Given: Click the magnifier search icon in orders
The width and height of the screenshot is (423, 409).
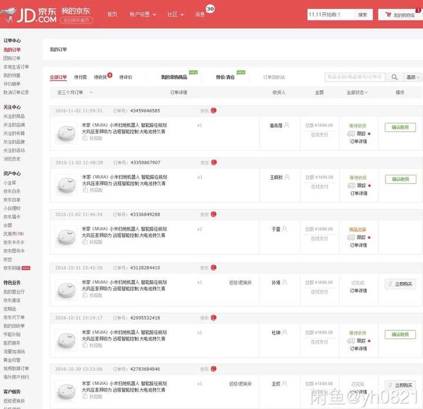Looking at the screenshot, I should pos(394,77).
